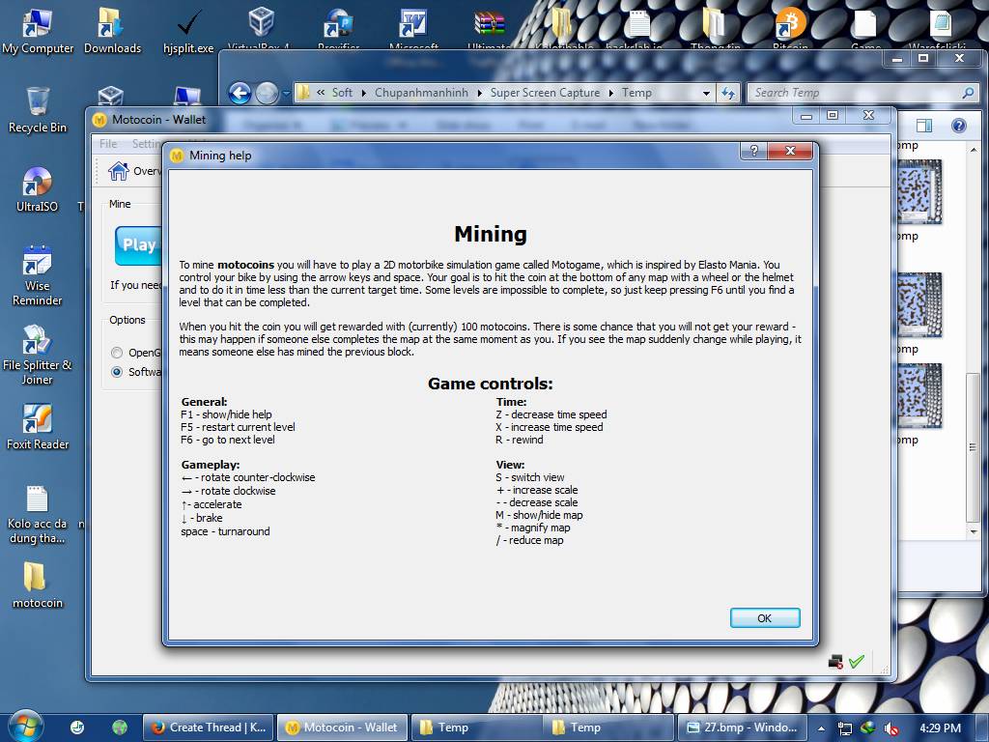Click the VirtualBox desktop icon
The image size is (989, 742).
[261, 28]
